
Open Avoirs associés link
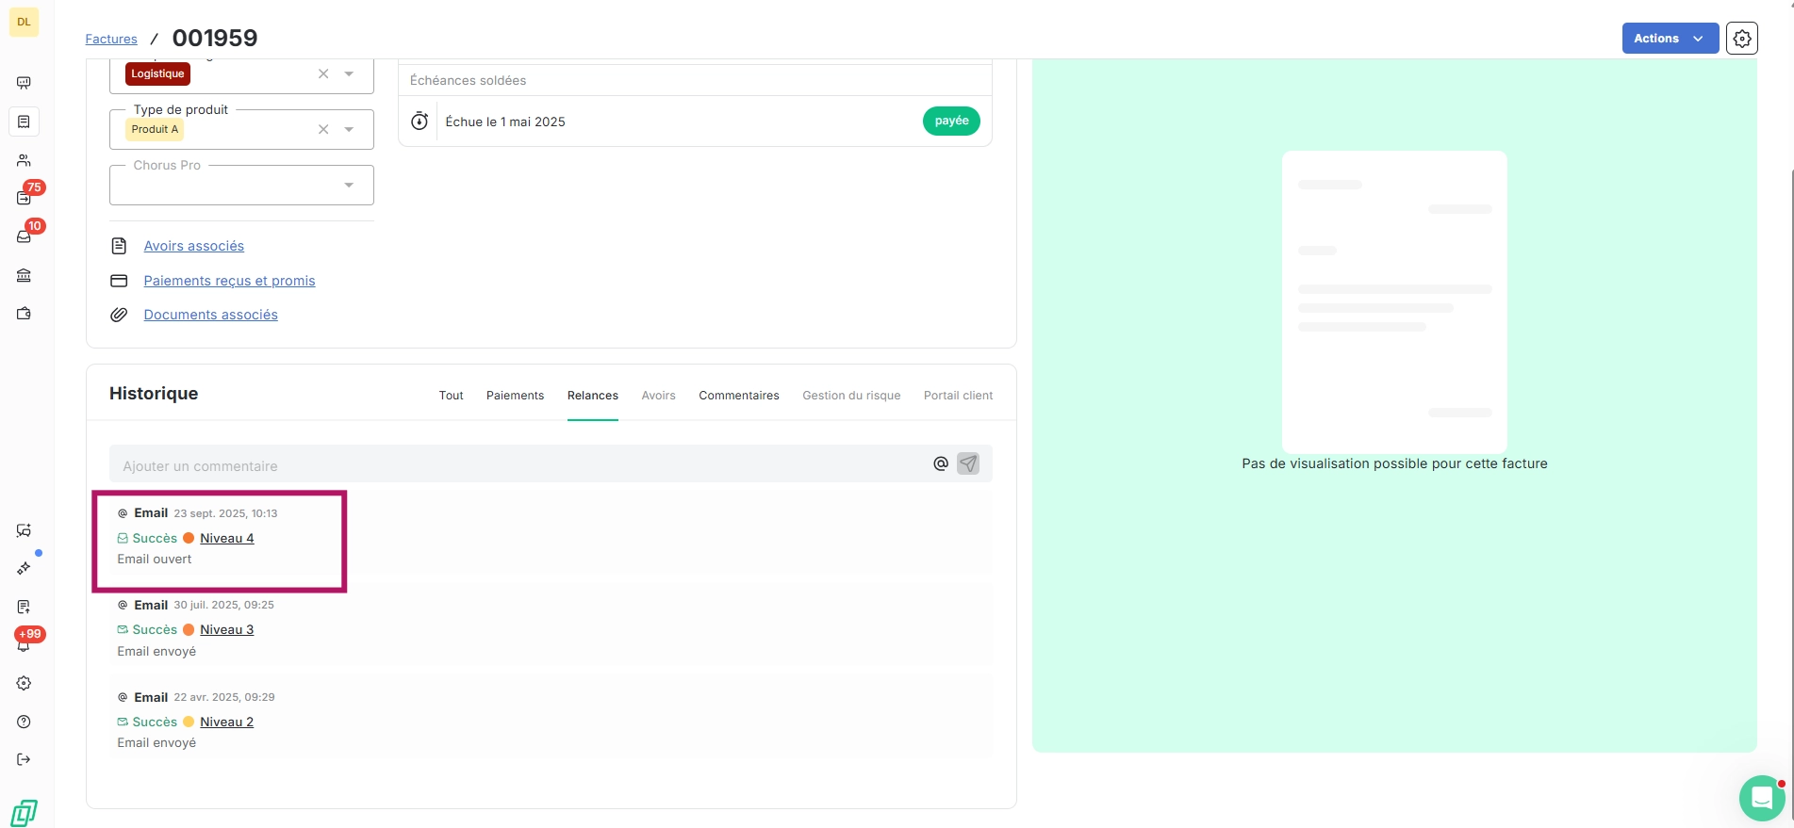pyautogui.click(x=194, y=246)
